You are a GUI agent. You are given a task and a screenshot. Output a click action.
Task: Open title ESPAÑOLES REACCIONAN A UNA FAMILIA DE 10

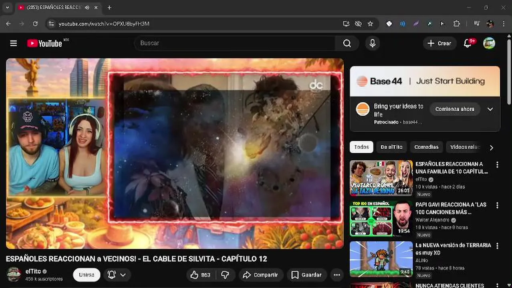tap(452, 168)
